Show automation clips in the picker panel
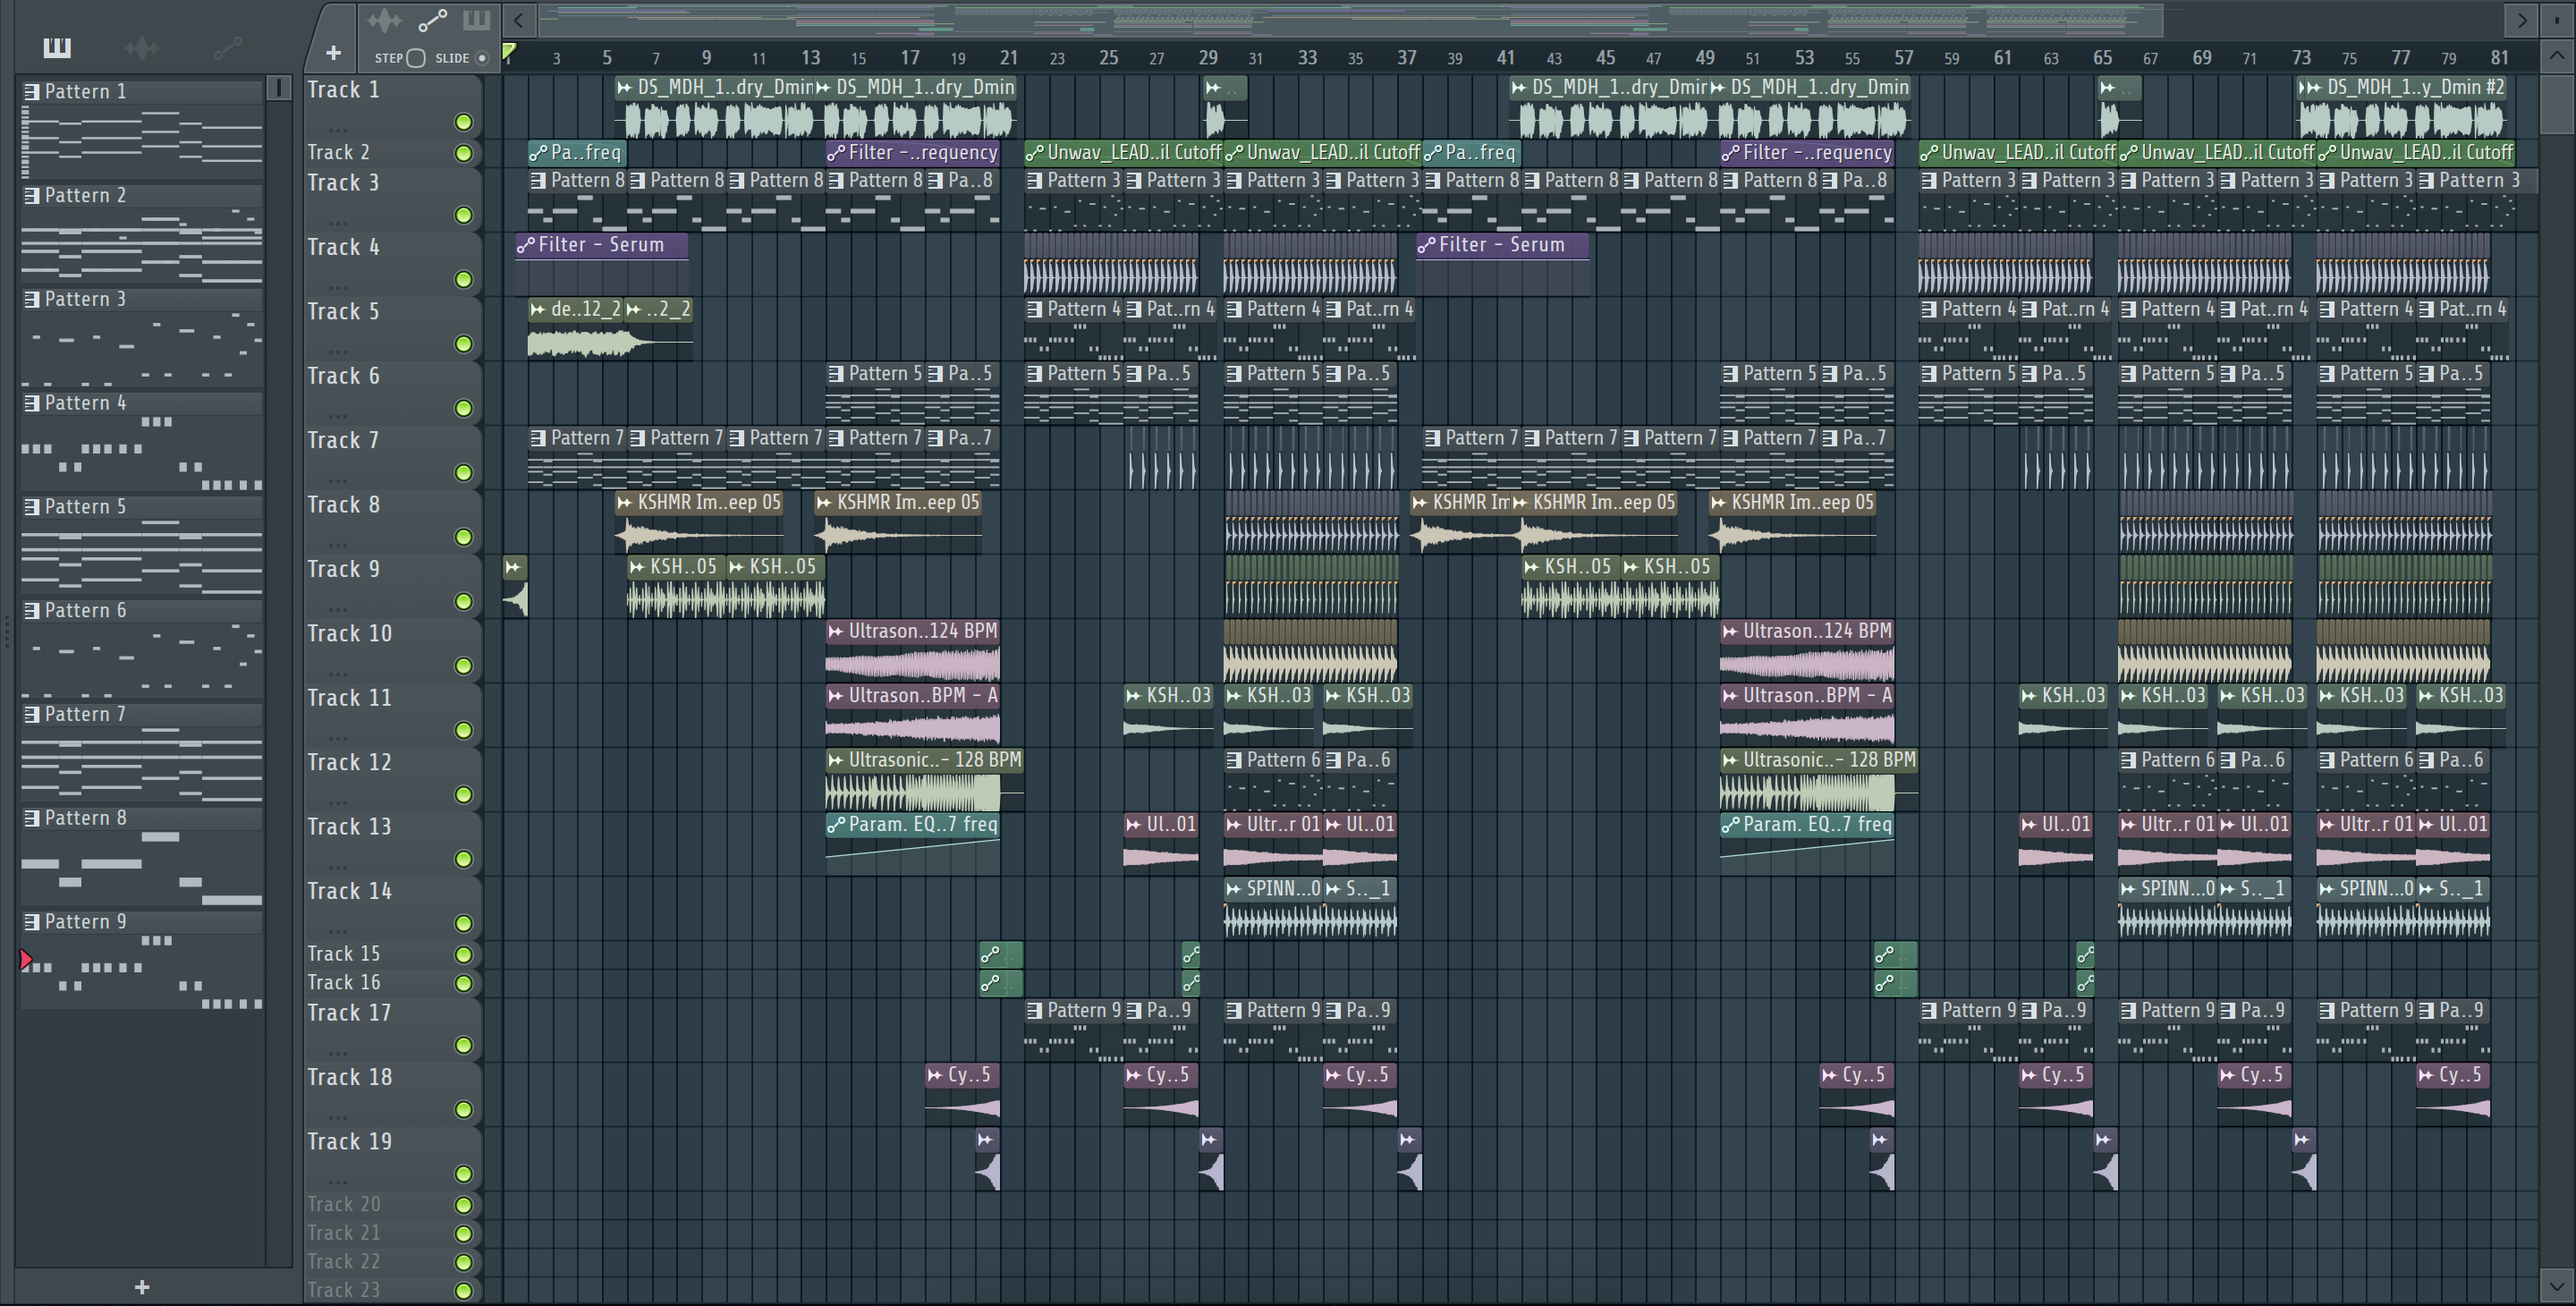2576x1306 pixels. [227, 47]
